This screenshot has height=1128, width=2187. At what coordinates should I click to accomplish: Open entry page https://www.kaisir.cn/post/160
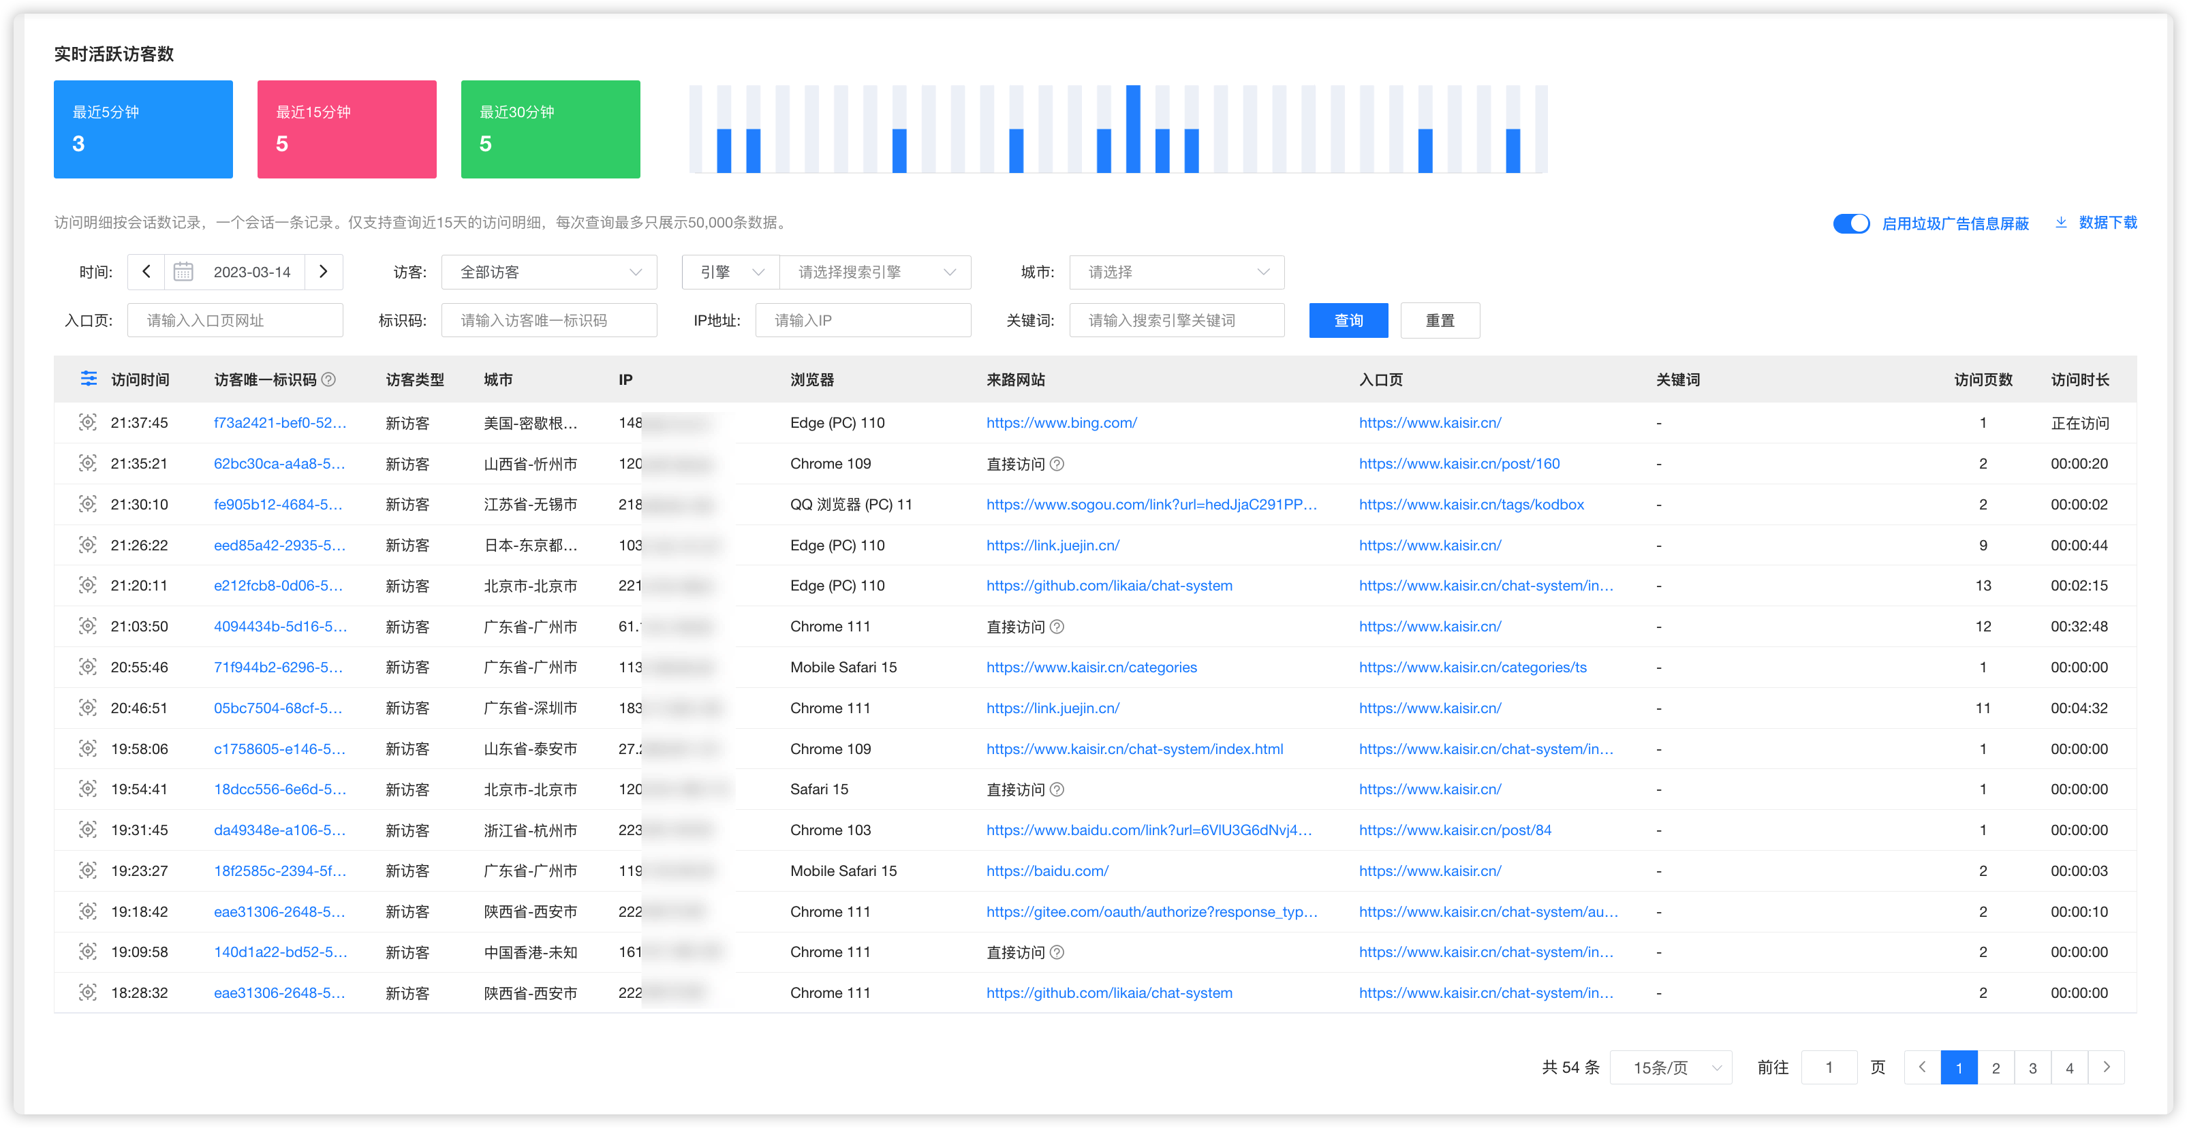[x=1459, y=463]
